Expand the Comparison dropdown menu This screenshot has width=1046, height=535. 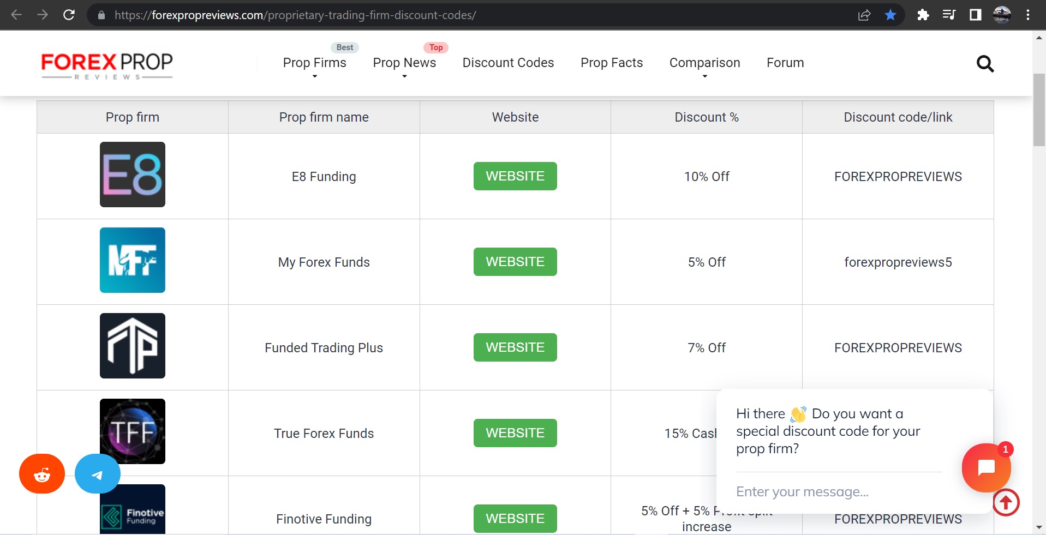pos(704,63)
